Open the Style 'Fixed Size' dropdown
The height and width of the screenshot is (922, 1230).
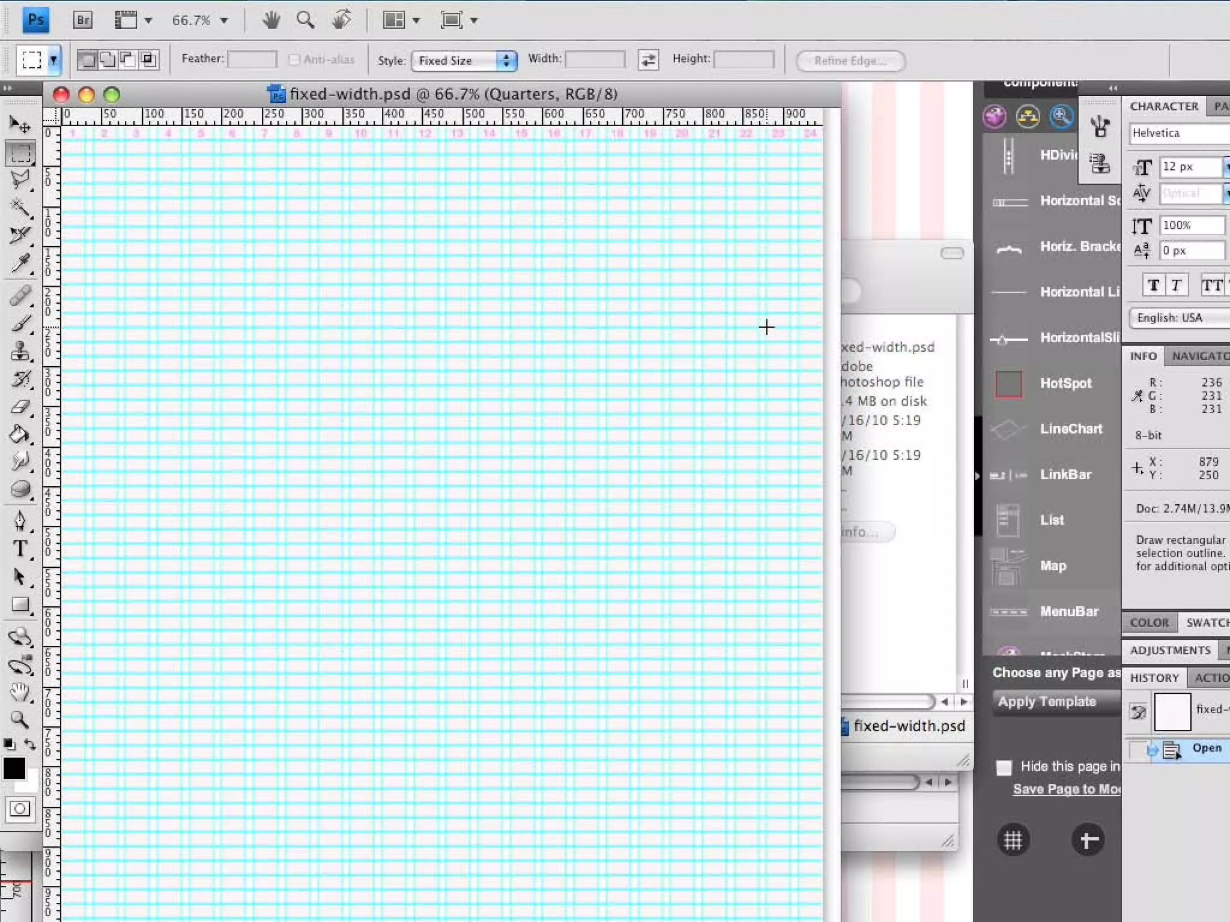point(464,61)
